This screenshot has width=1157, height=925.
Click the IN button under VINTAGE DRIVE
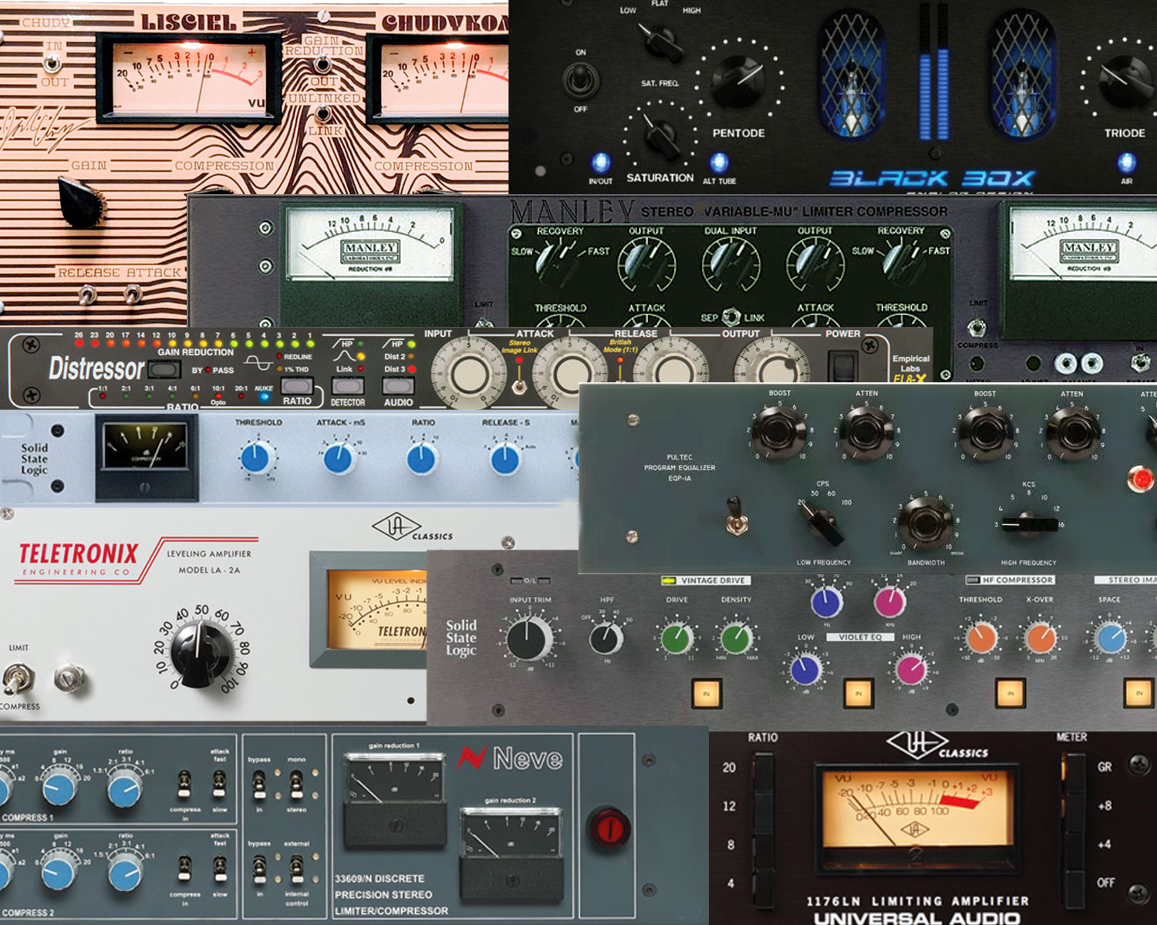coord(707,693)
